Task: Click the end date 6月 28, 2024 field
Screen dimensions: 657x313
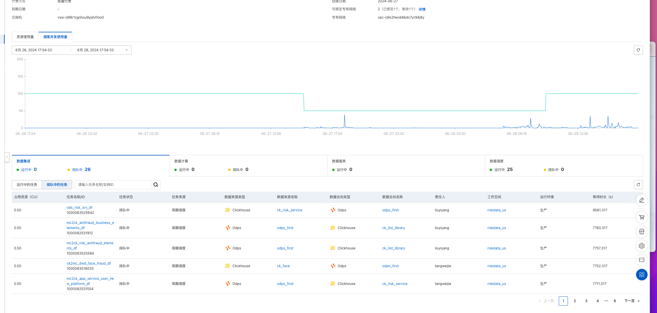Action: pos(95,50)
